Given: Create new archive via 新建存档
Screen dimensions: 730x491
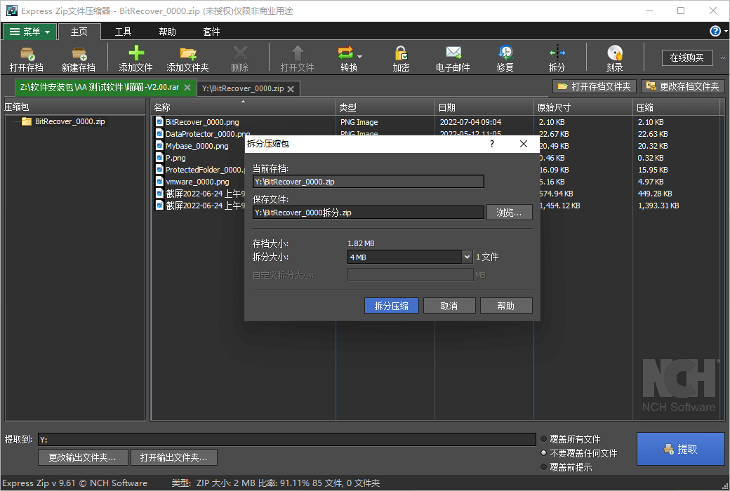Looking at the screenshot, I should click(78, 59).
